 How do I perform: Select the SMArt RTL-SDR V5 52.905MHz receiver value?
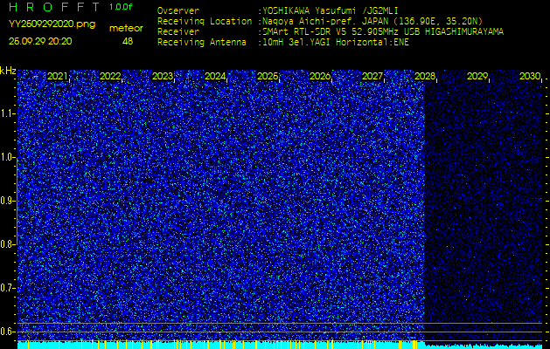coord(383,31)
